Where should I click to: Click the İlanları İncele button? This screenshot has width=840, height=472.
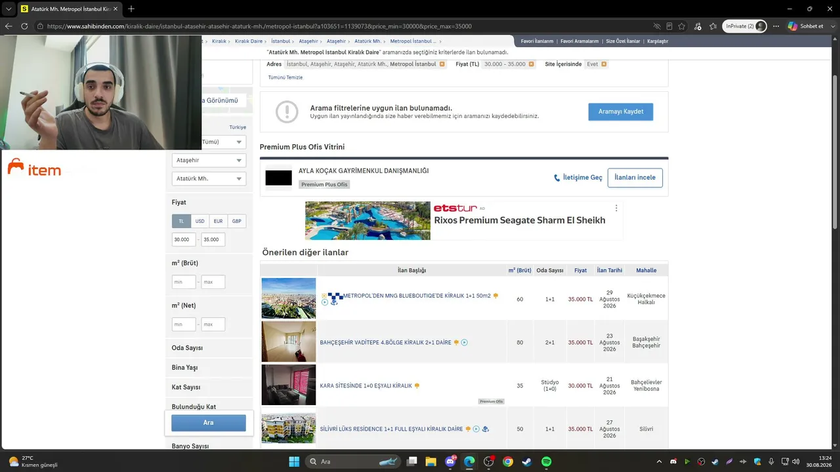coord(635,178)
